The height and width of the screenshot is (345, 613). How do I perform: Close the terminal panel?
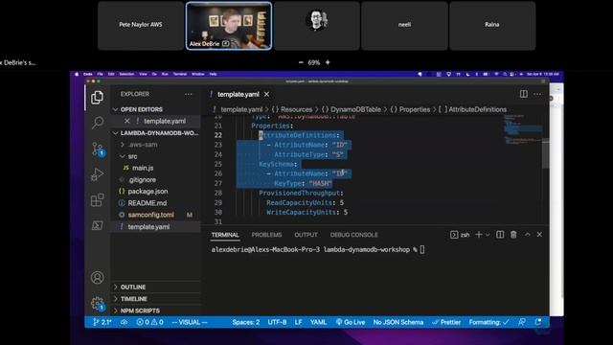539,235
